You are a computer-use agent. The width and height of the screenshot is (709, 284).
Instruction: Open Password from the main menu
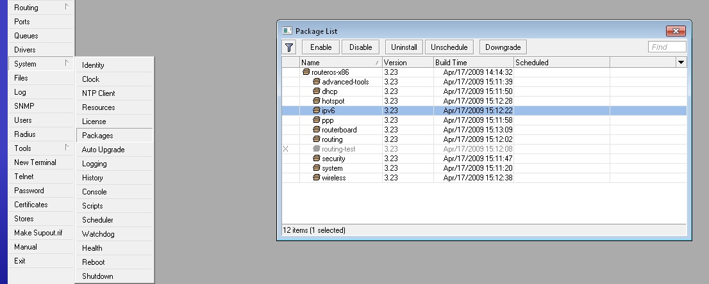point(40,191)
